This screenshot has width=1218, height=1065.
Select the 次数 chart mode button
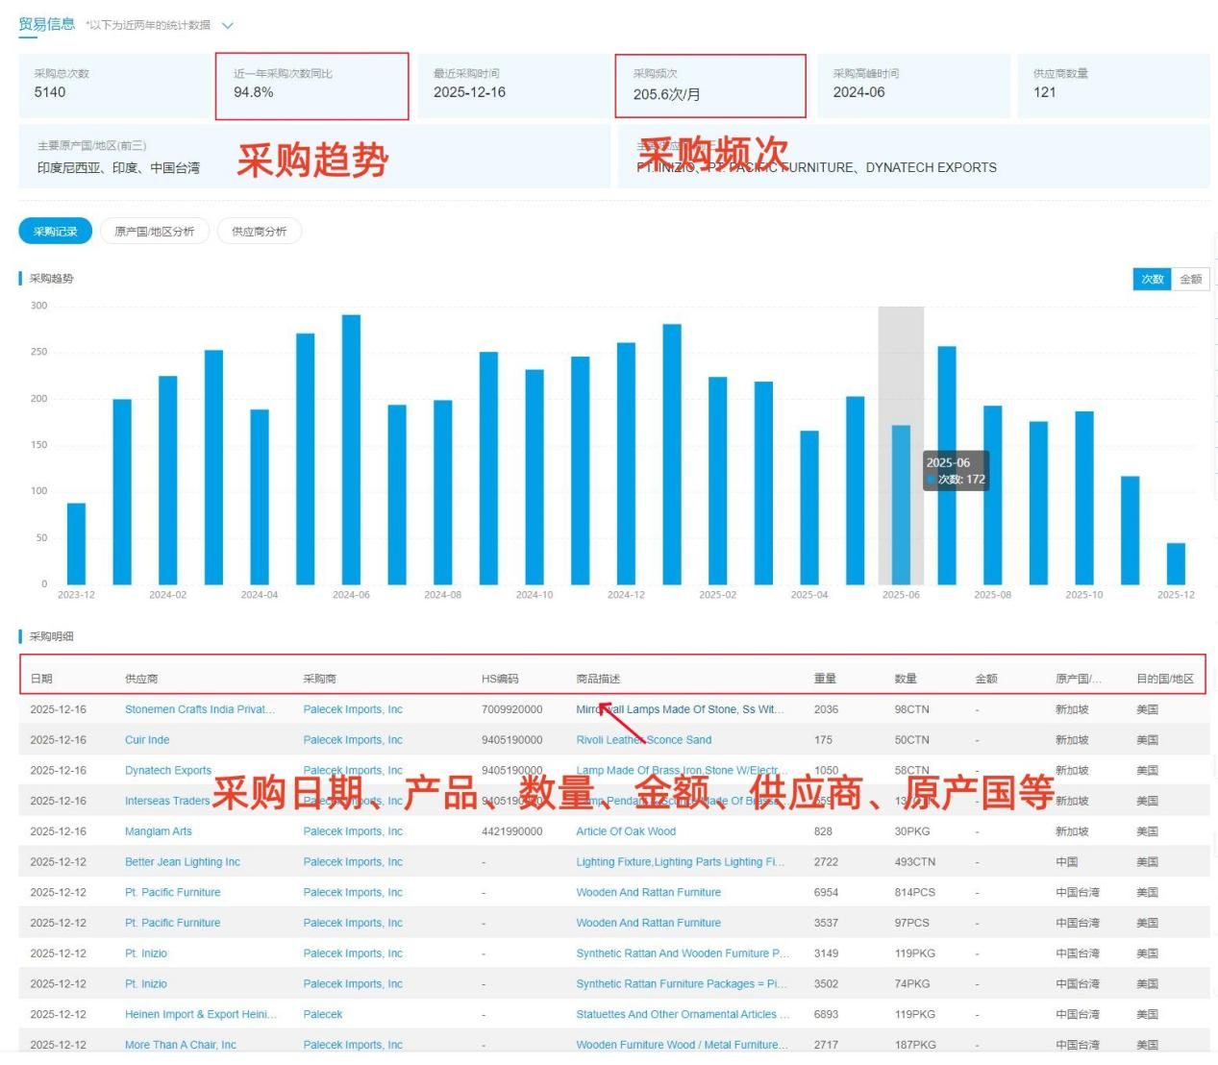tap(1152, 280)
